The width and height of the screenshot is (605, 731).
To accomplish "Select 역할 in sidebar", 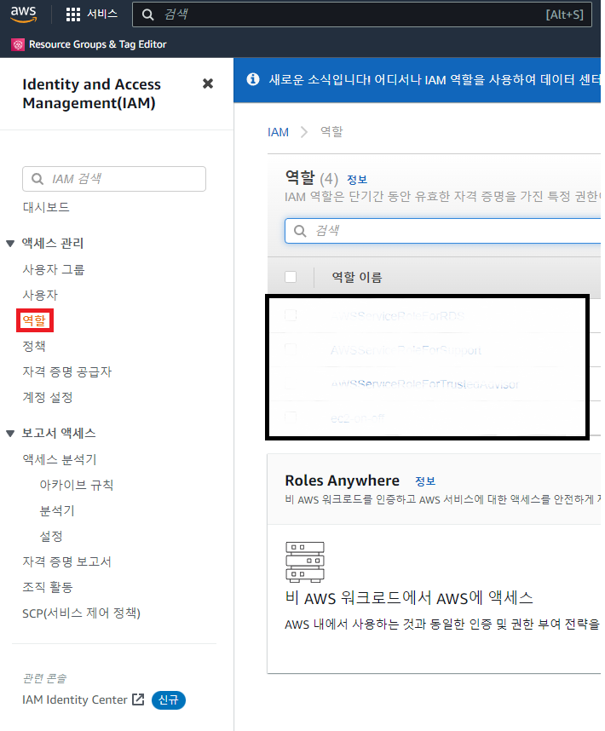I will click(34, 320).
